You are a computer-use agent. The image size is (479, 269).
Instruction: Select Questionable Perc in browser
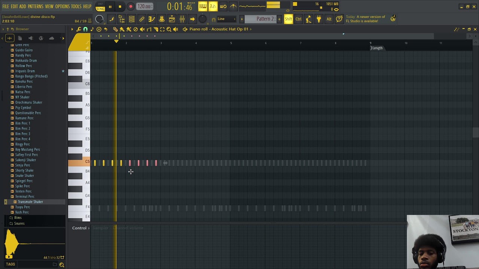point(28,113)
